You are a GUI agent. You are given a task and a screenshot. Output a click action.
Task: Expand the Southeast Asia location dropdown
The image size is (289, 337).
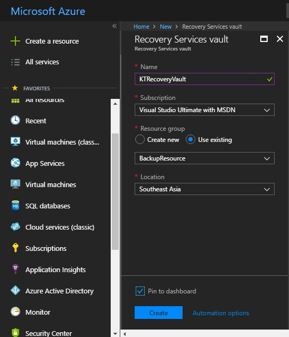tap(204, 189)
